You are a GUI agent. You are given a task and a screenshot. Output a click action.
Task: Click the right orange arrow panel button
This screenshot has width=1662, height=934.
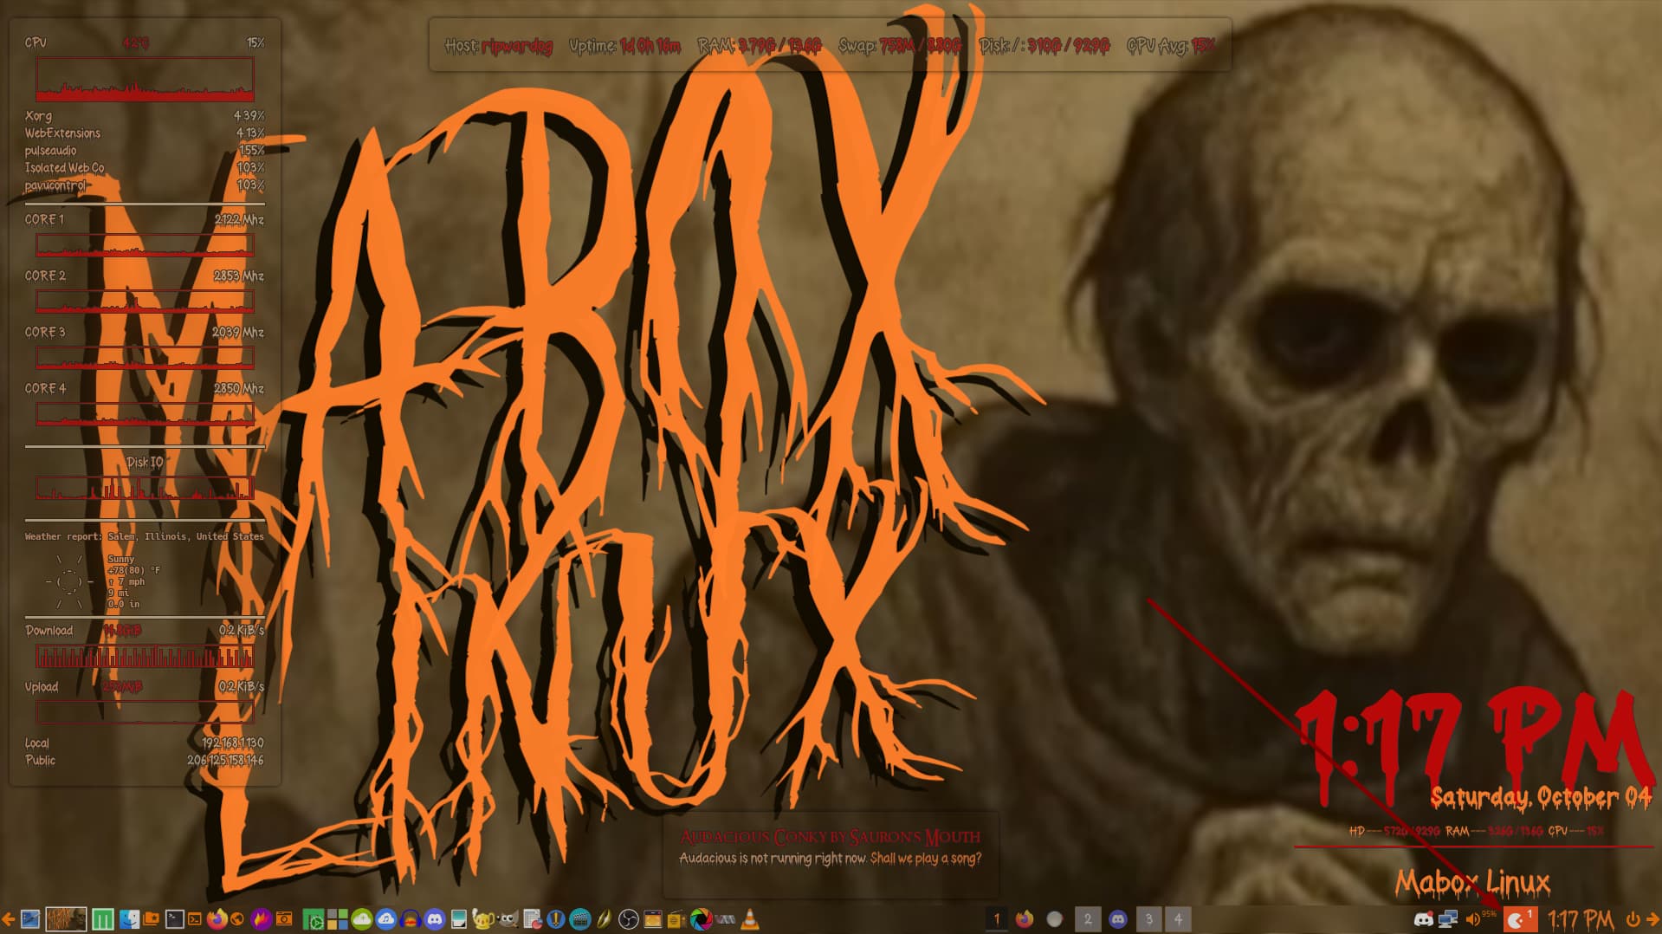click(x=1652, y=919)
